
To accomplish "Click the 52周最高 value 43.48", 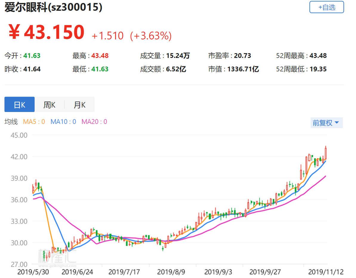I will pyautogui.click(x=318, y=56).
